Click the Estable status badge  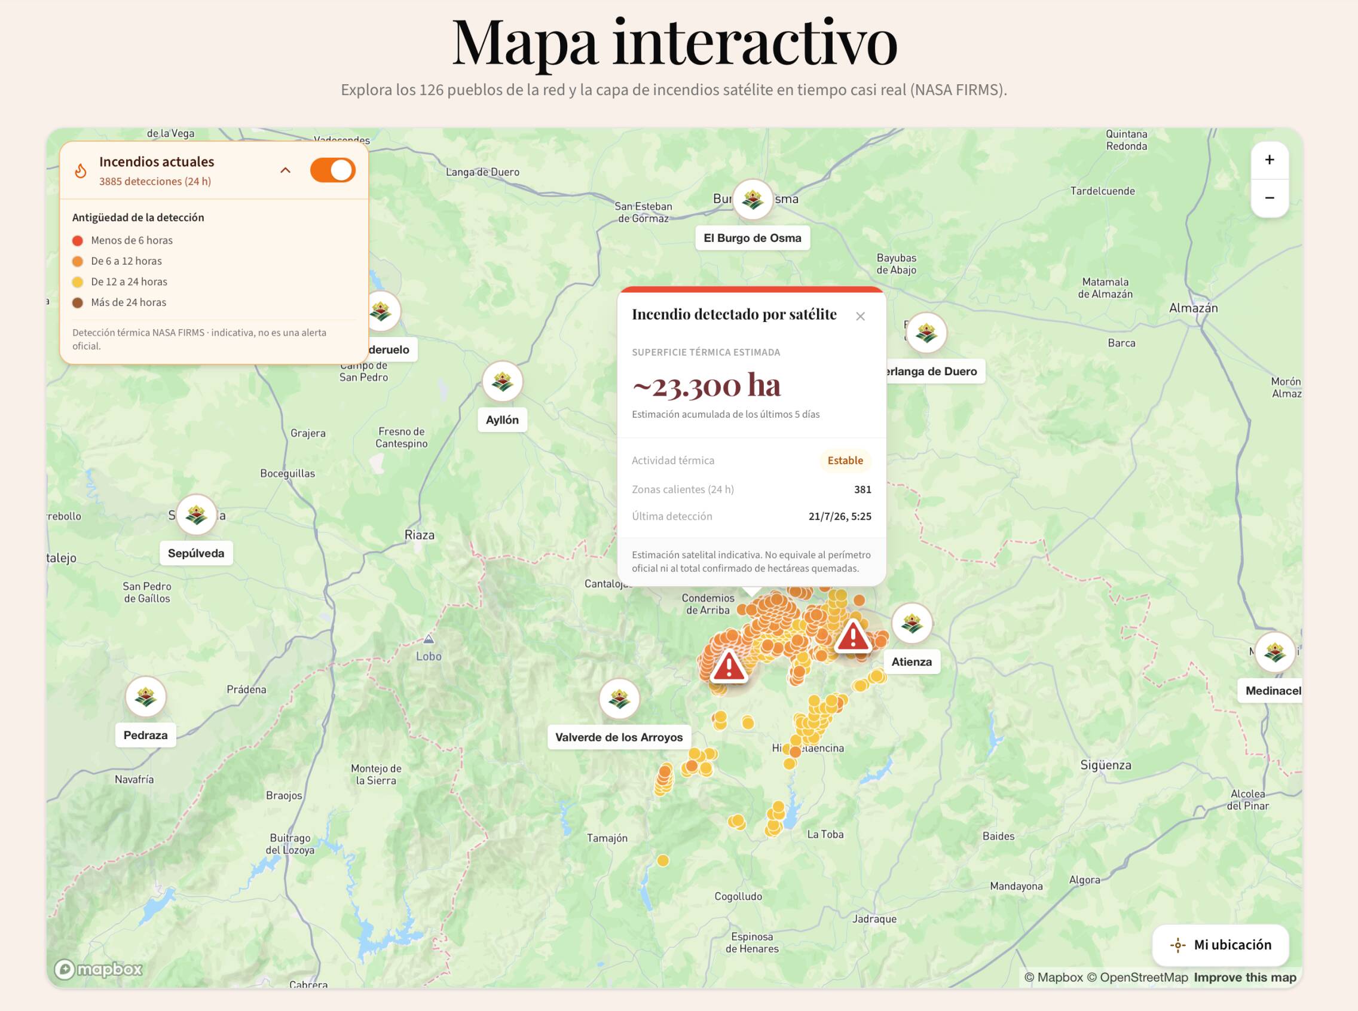pos(845,461)
